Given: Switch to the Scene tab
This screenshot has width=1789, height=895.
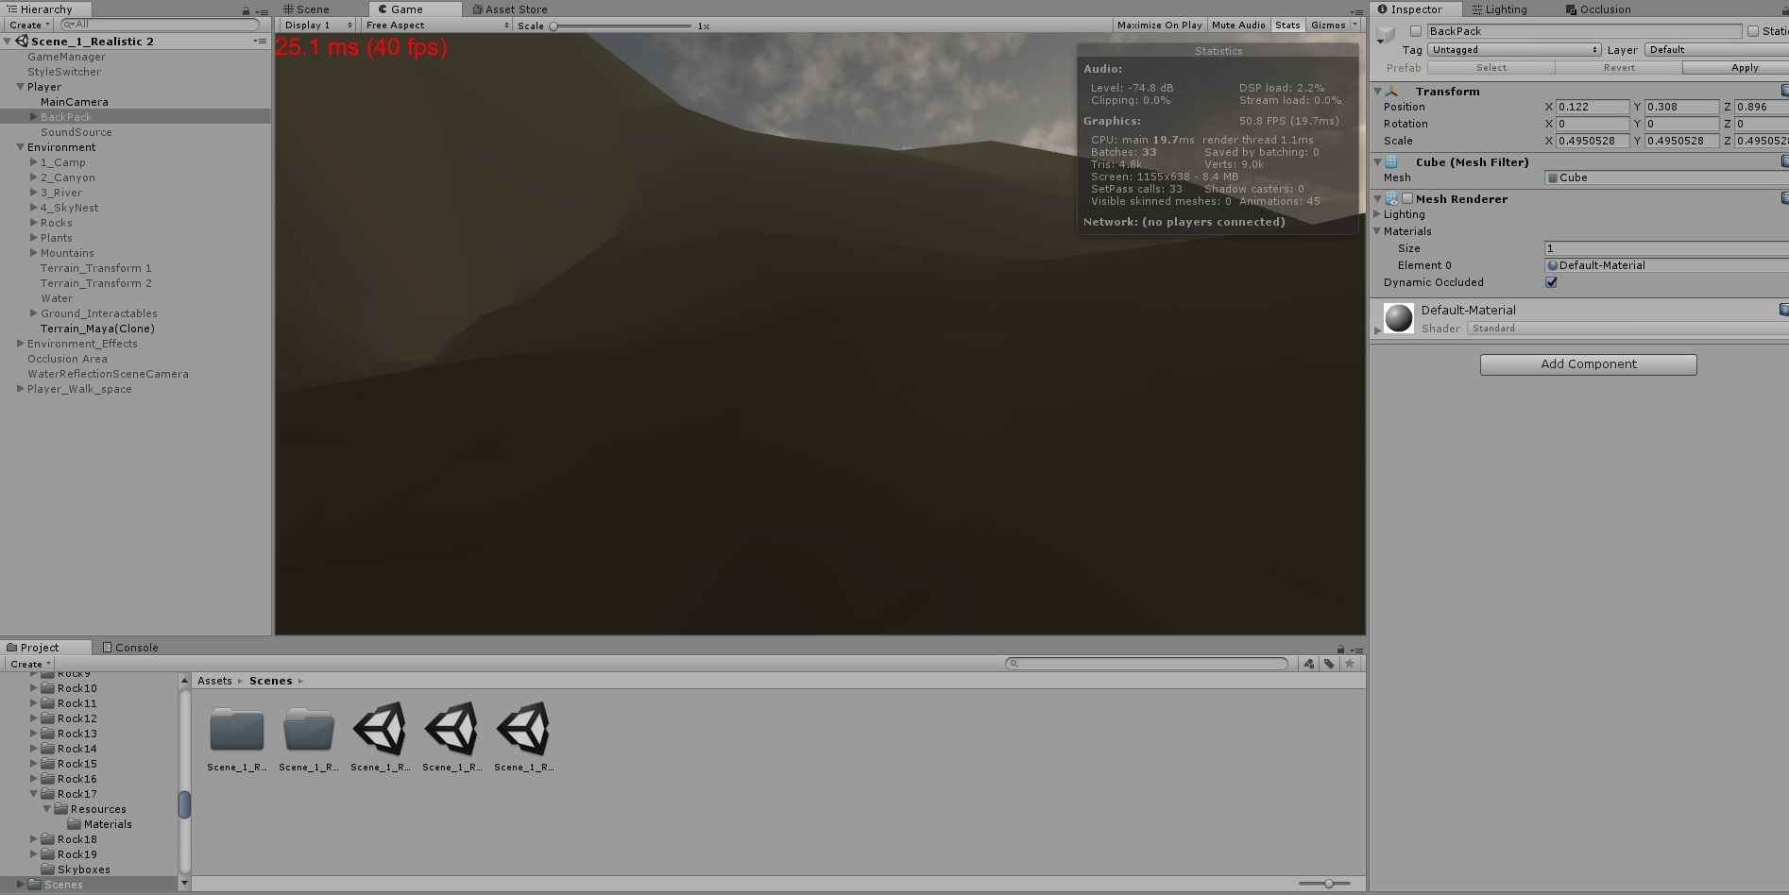Looking at the screenshot, I should (x=307, y=9).
